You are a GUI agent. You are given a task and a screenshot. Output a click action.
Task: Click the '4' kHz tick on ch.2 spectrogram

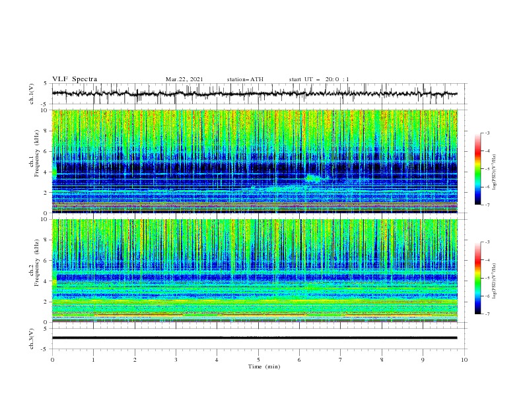[47, 281]
